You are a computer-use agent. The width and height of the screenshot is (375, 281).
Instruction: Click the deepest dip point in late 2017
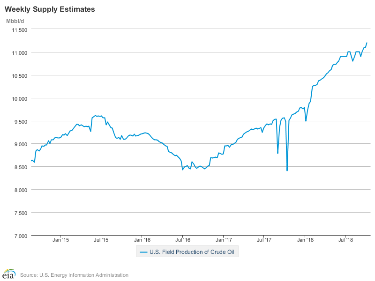287,170
